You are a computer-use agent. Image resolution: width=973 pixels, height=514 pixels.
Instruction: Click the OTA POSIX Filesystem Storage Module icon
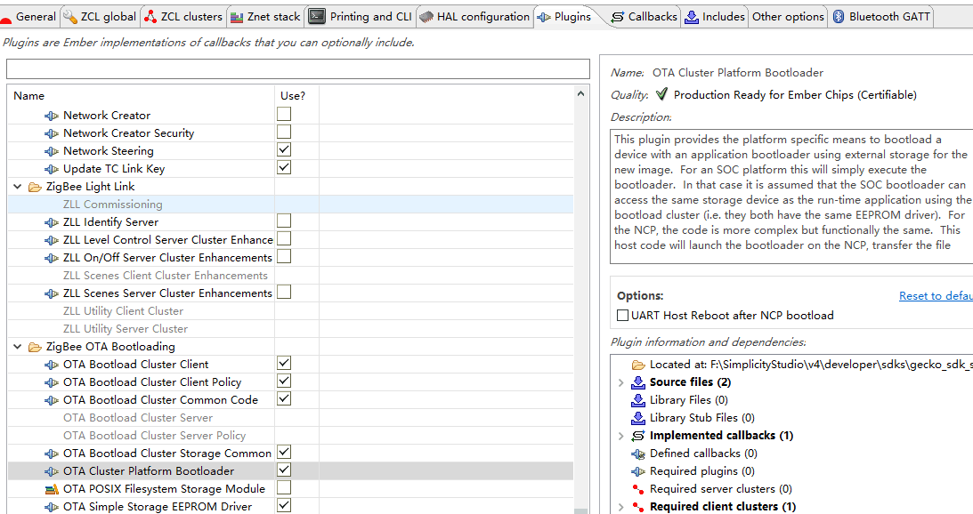[x=52, y=489]
